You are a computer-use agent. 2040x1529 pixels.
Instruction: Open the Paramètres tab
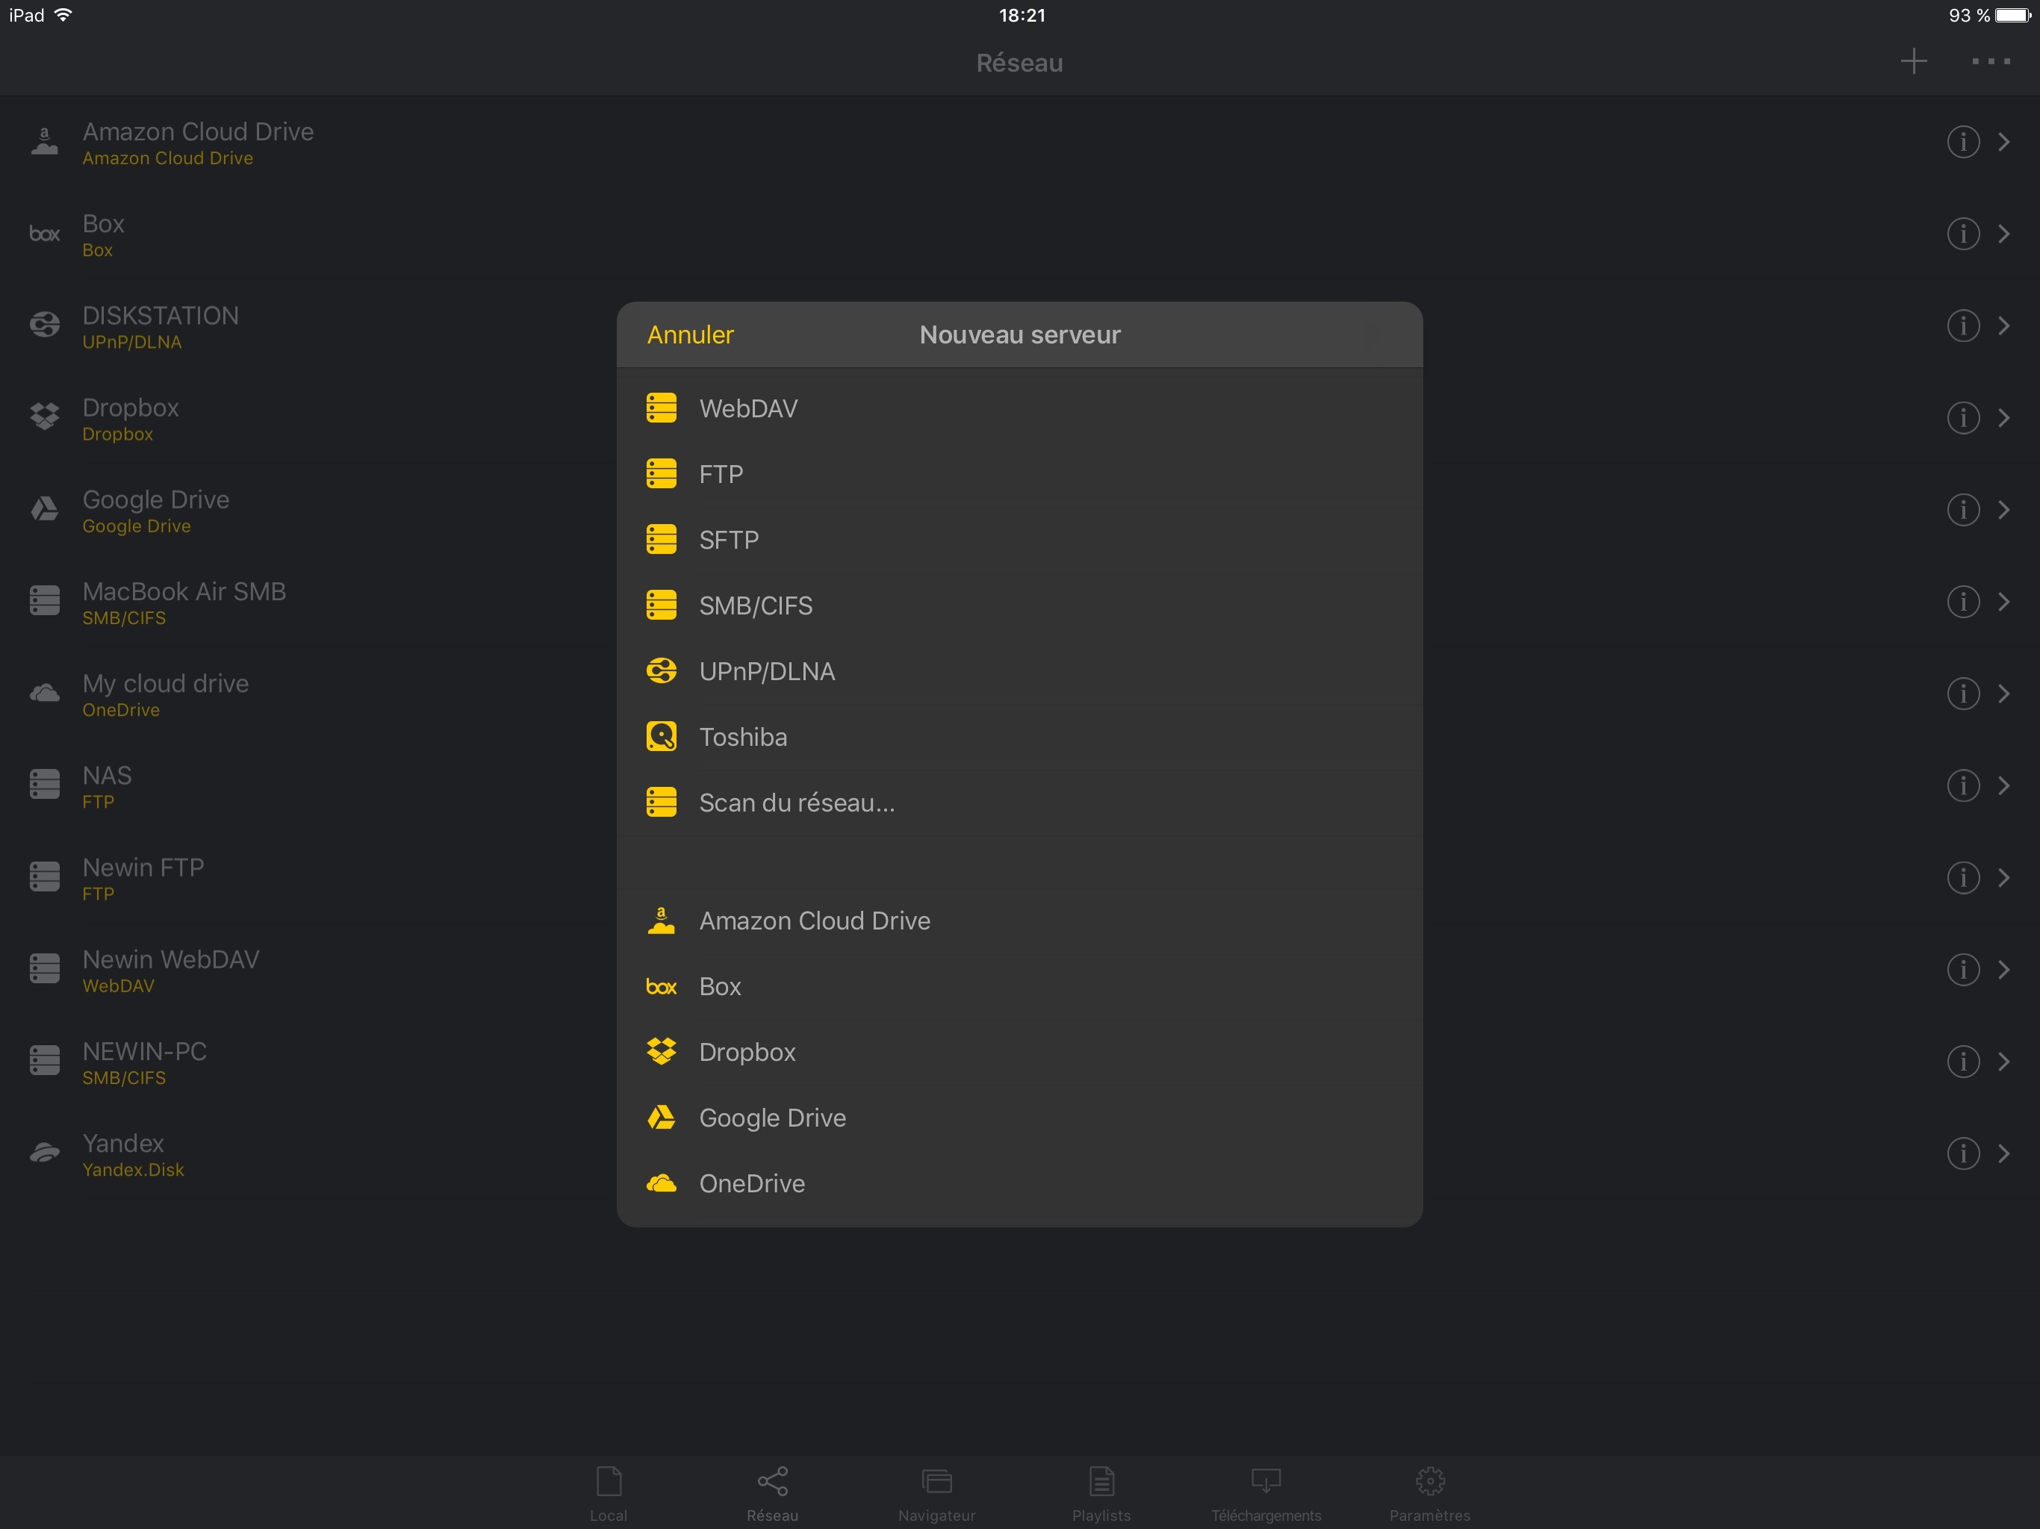(x=1429, y=1494)
